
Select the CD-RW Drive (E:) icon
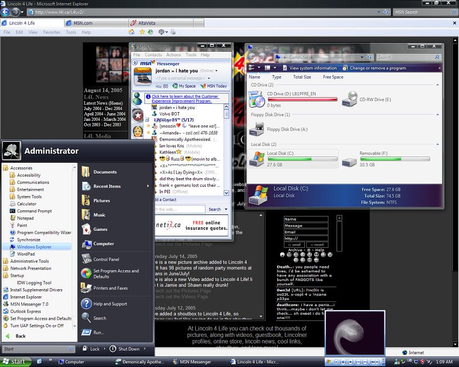click(350, 99)
